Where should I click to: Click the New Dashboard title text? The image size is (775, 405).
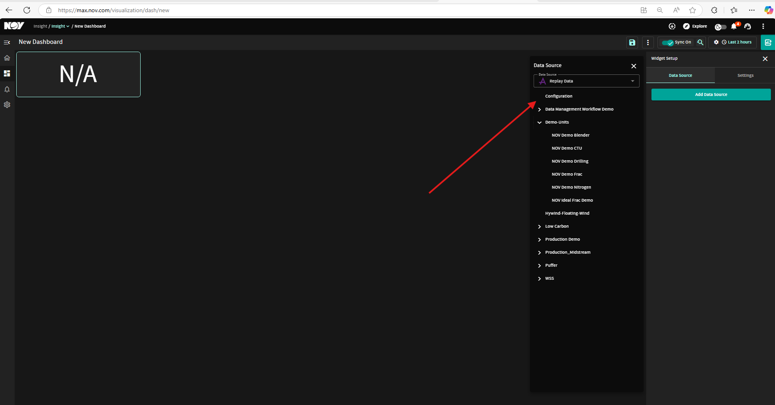[41, 42]
